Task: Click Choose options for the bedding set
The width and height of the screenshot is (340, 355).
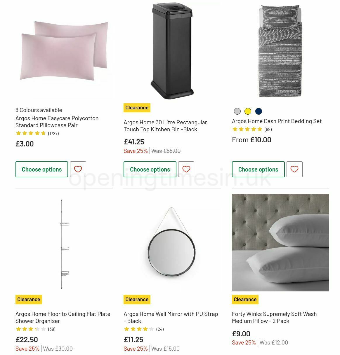Action: coord(258,169)
